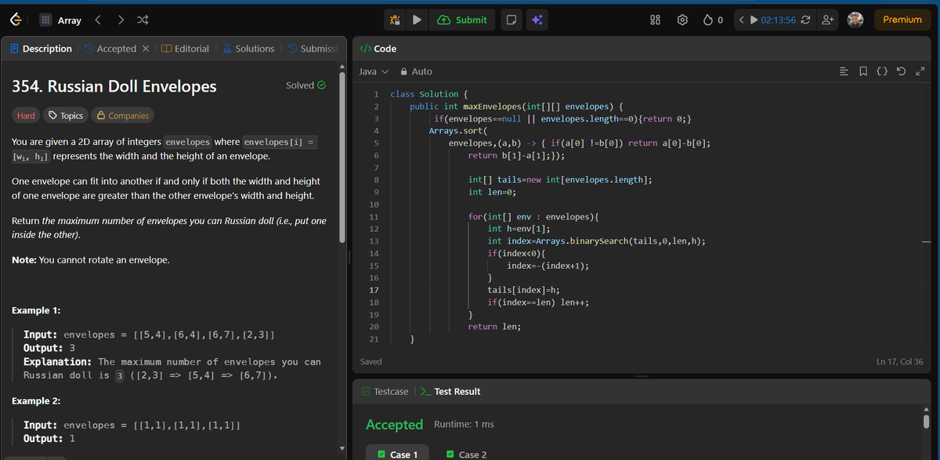Expand editor to fullscreen icon
This screenshot has height=460, width=940.
click(x=920, y=72)
